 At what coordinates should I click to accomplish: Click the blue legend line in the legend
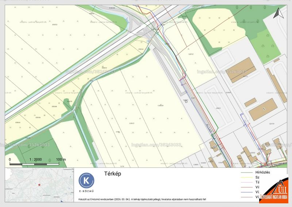[x=247, y=192]
